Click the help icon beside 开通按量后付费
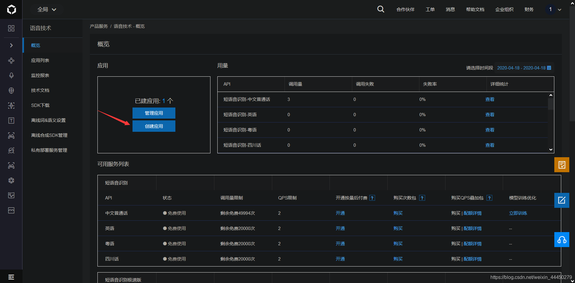 coord(372,198)
